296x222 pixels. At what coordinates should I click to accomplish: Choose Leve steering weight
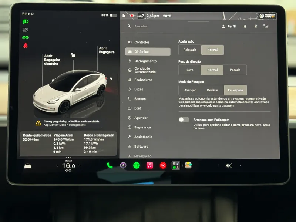click(x=190, y=70)
